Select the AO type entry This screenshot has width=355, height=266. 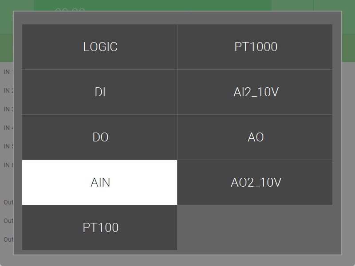click(255, 137)
